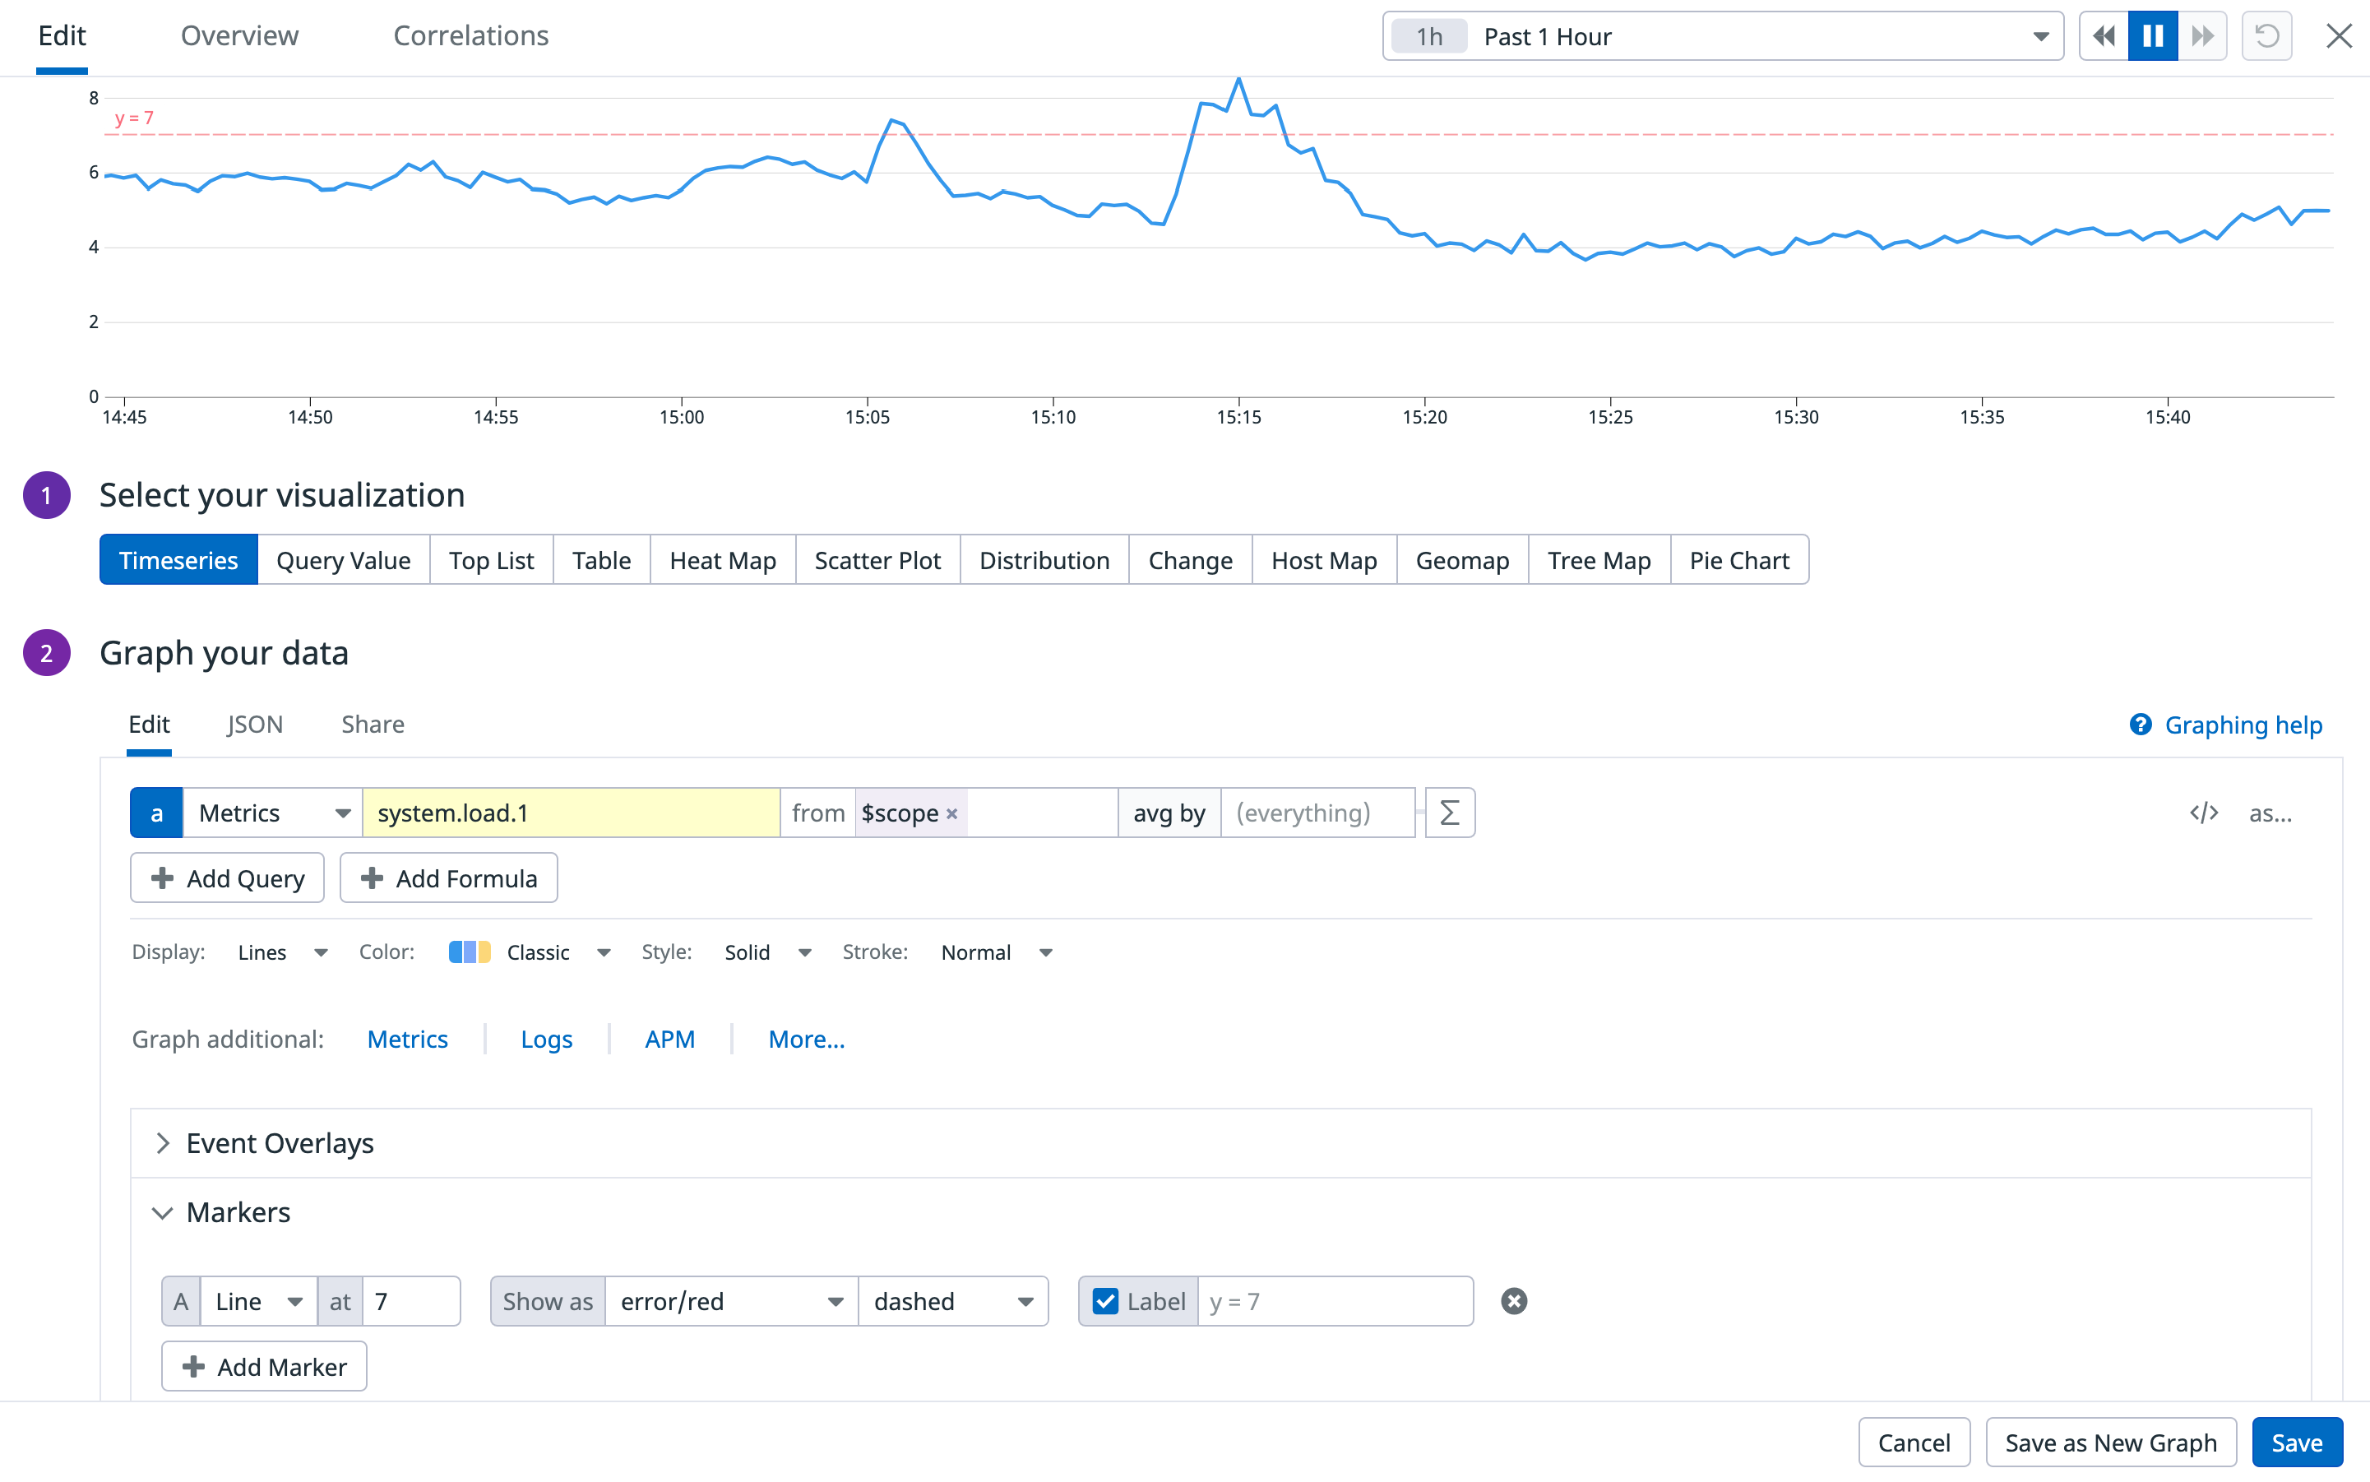Click the reset zoom refresh icon
Image resolution: width=2370 pixels, height=1482 pixels.
[2266, 36]
